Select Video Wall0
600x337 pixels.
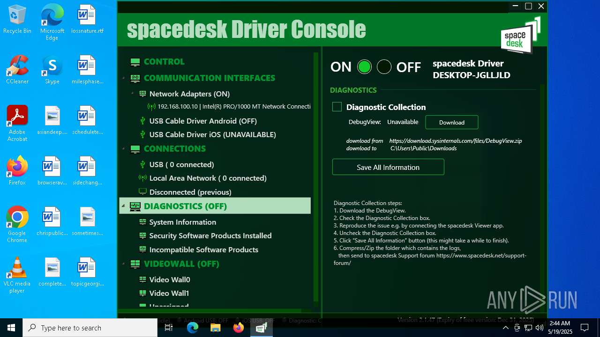click(x=170, y=280)
